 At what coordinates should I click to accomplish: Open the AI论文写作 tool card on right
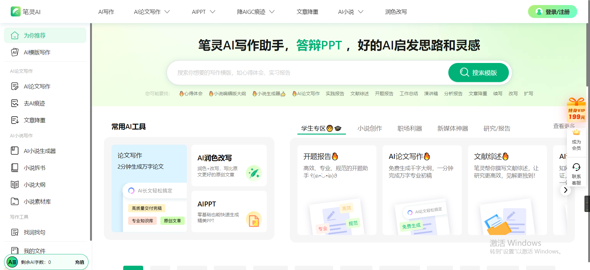coord(422,190)
